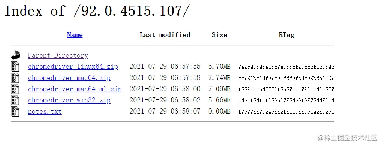Select the file icon for chromedriver_mac64_m1.zip
Image resolution: width=383 pixels, height=147 pixels.
coord(15,89)
